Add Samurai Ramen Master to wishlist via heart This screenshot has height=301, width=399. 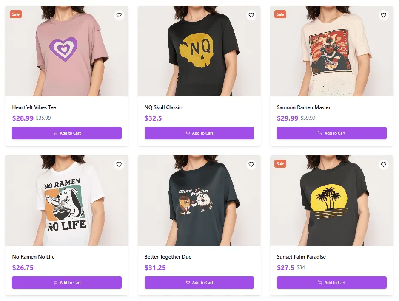click(384, 15)
